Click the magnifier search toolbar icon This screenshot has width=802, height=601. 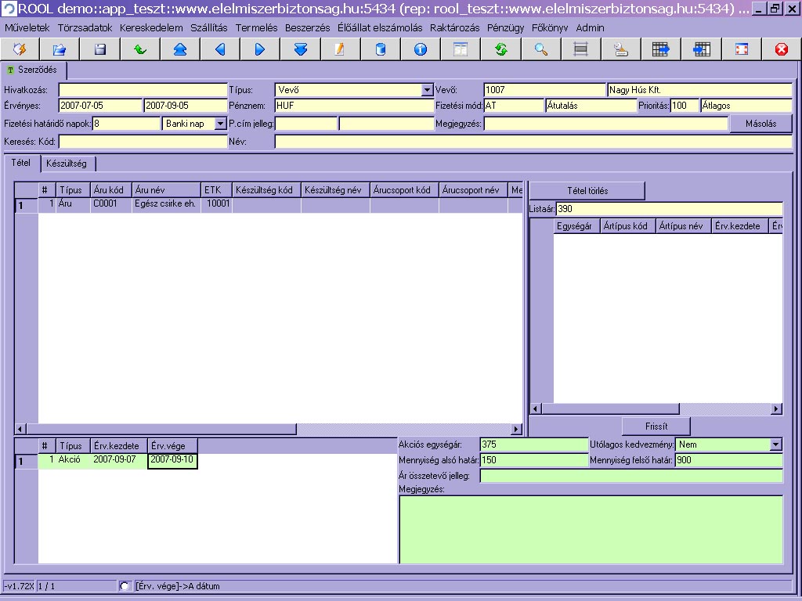540,49
